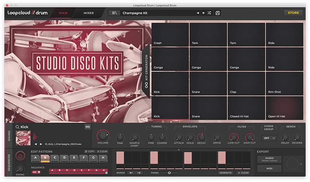Click the Coarse tuning knob
This screenshot has width=310, height=182.
[x=162, y=137]
